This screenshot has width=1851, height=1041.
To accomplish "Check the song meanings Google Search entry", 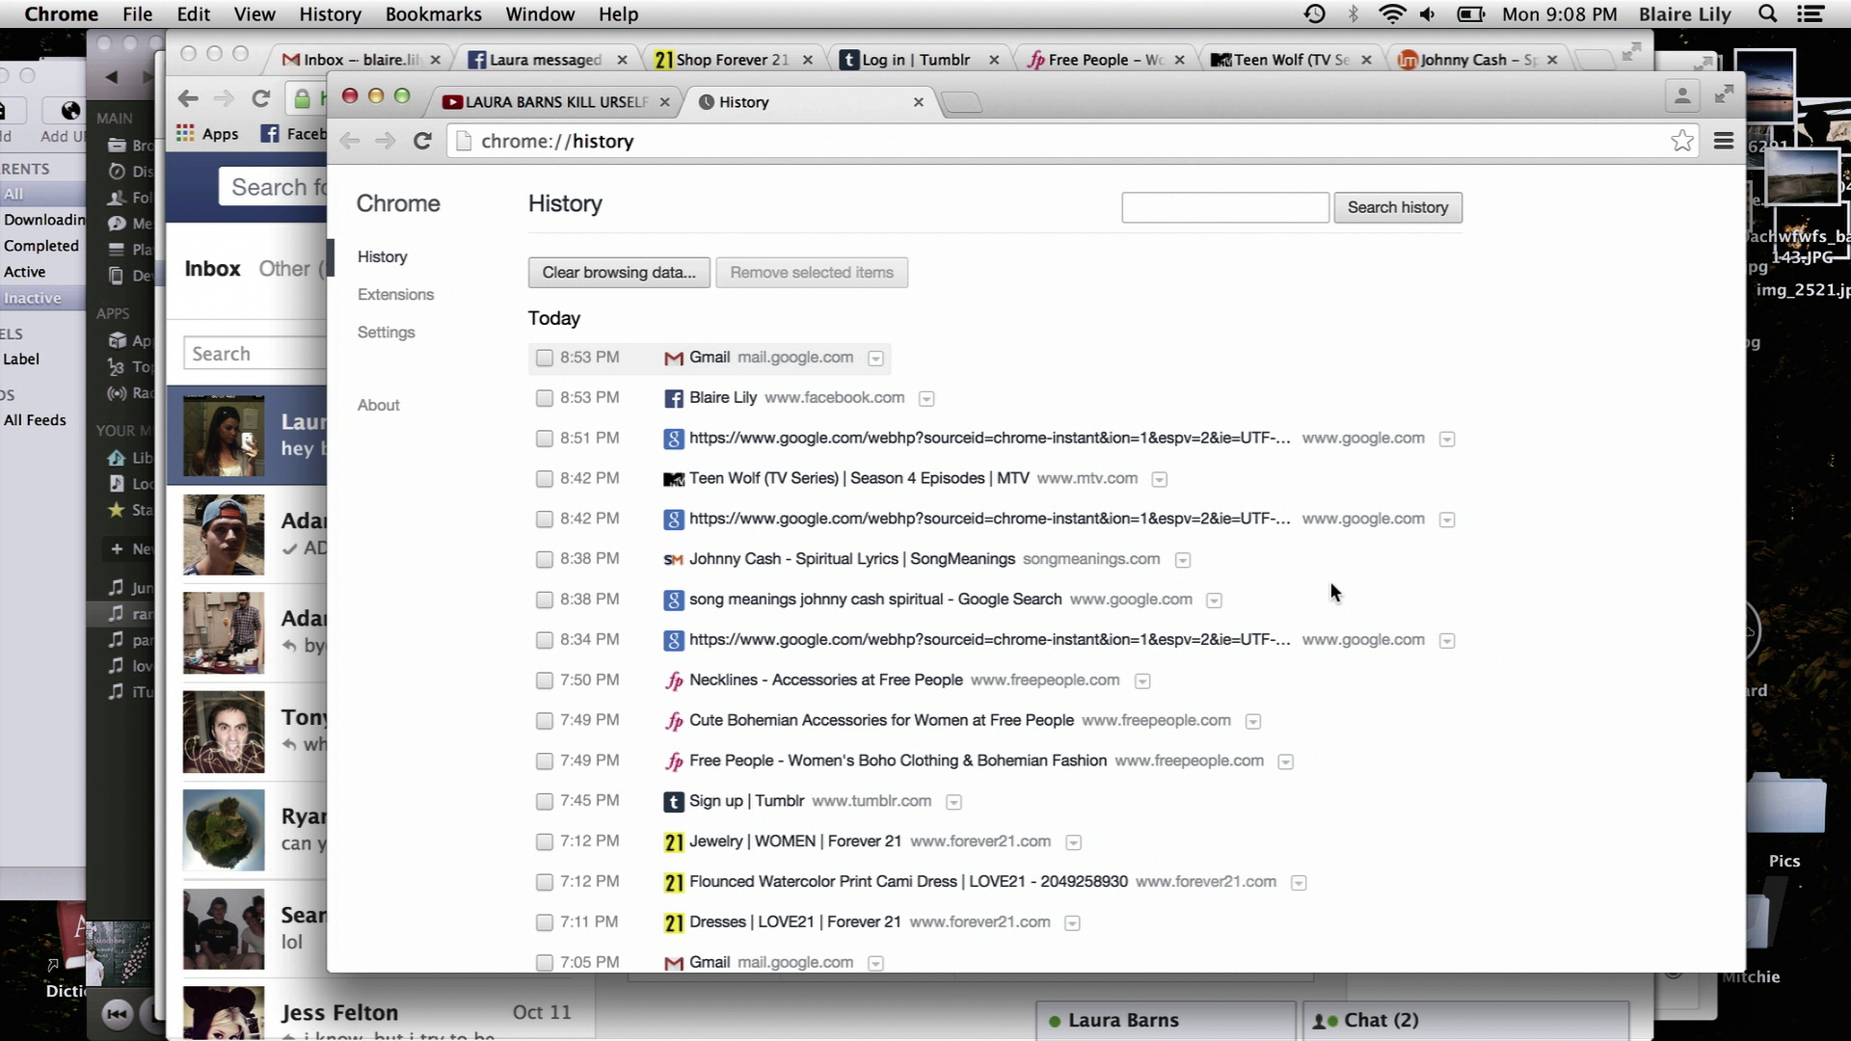I will 545,600.
